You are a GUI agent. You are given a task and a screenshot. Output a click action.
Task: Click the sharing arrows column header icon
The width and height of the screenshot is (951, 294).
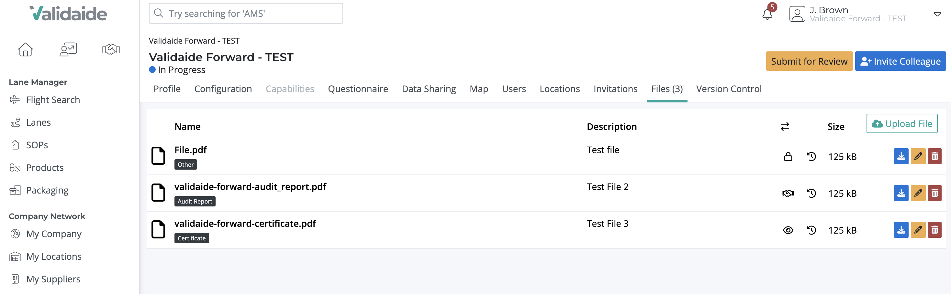click(785, 126)
